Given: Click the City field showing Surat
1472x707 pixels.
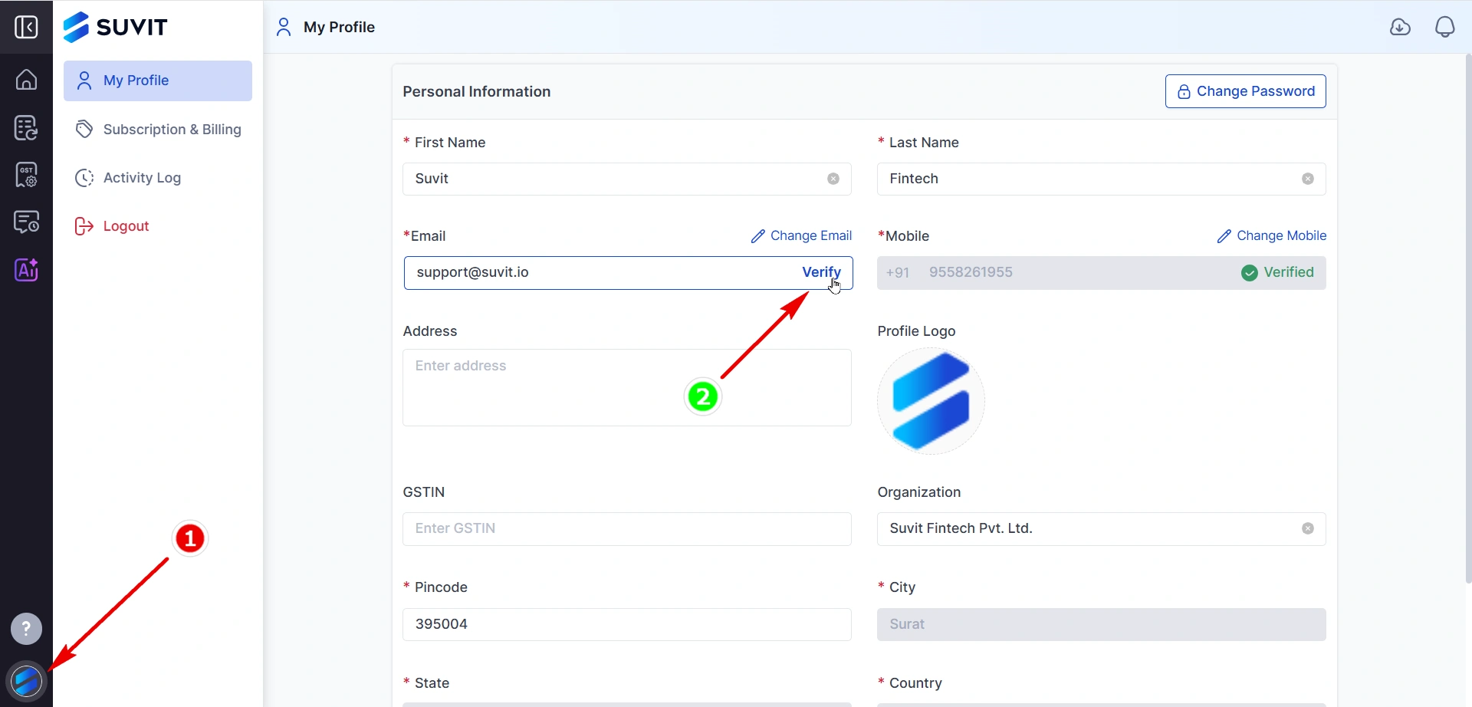Looking at the screenshot, I should point(1102,624).
